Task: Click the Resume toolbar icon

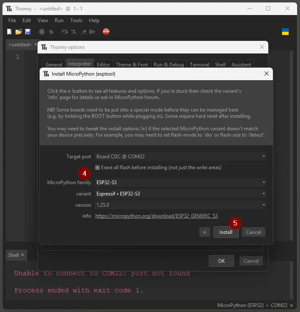Action: 92,32
